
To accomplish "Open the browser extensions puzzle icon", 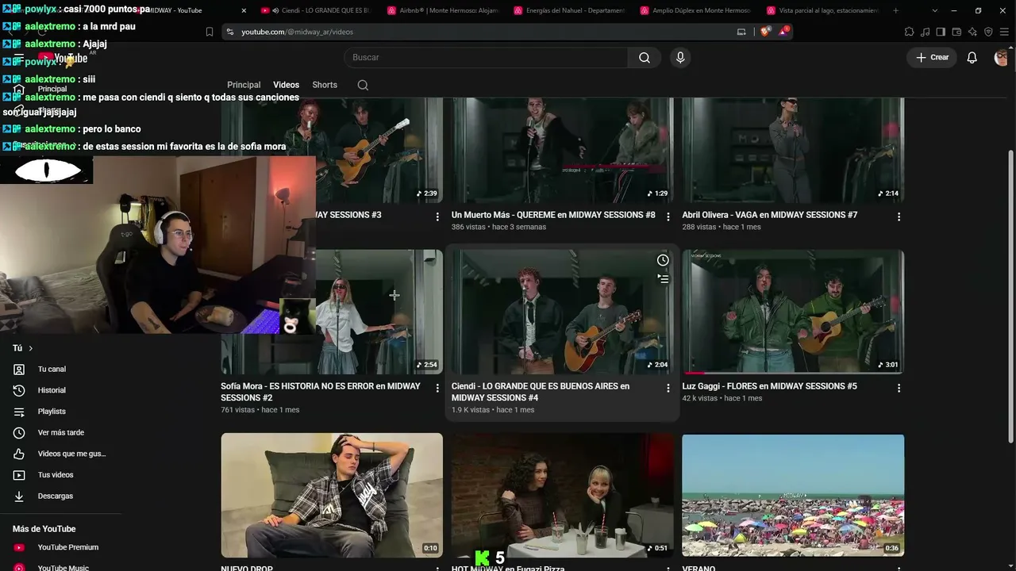I will 909,32.
